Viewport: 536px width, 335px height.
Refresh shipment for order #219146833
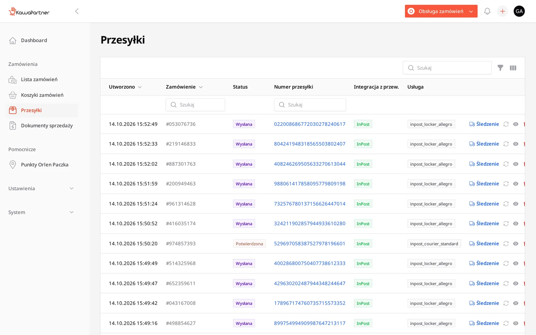tap(506, 144)
